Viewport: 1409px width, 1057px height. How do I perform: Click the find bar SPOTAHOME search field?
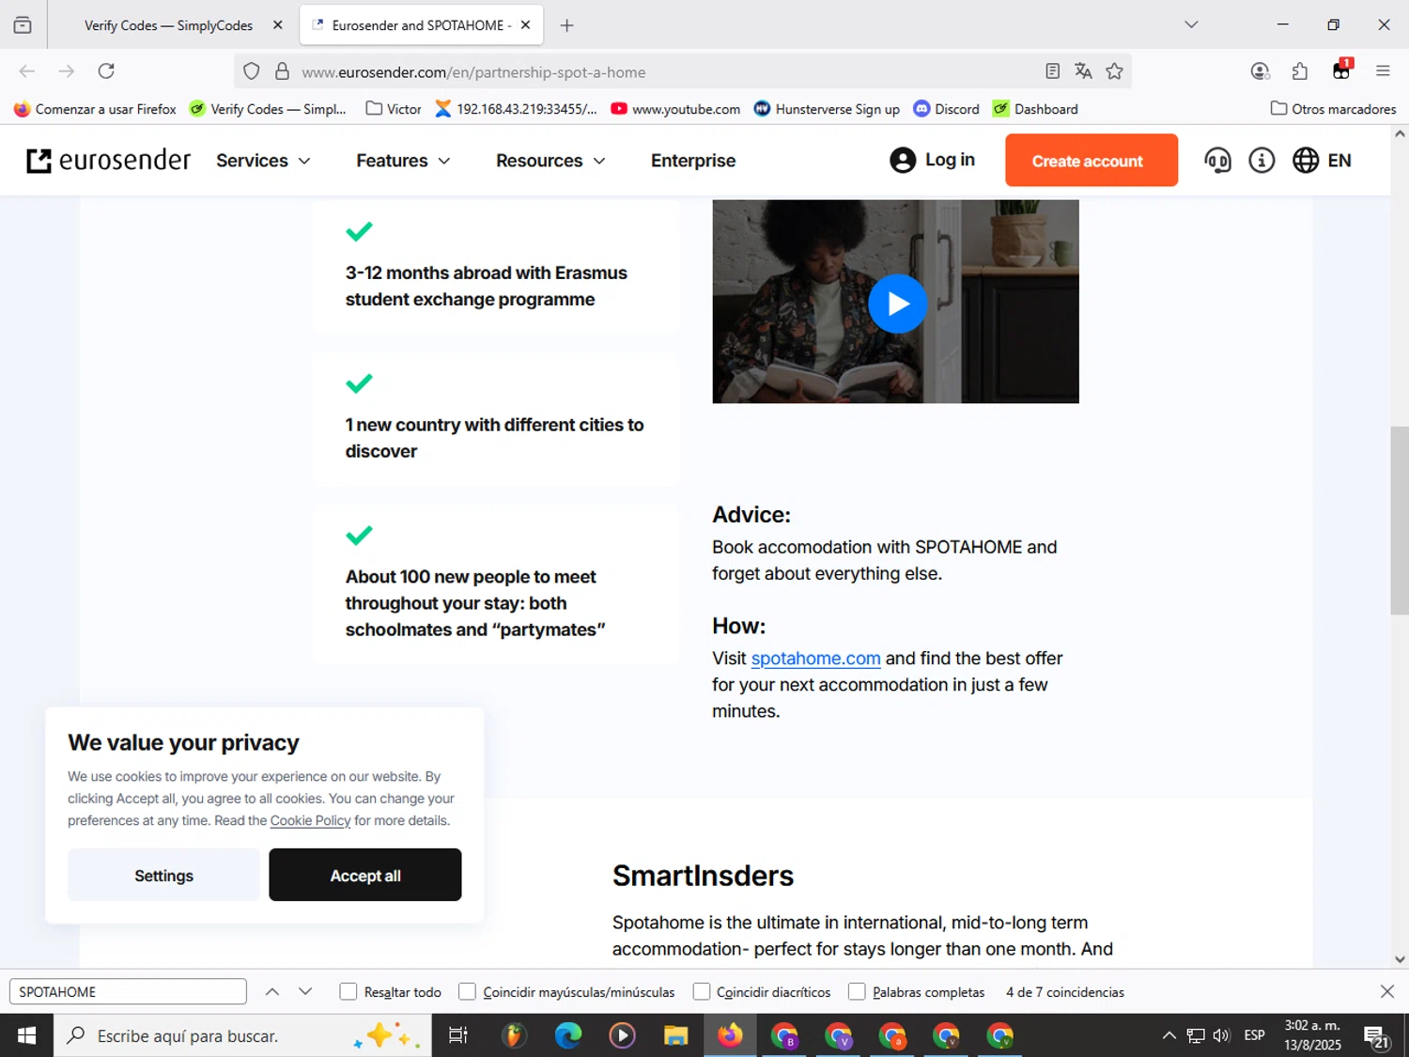tap(128, 991)
